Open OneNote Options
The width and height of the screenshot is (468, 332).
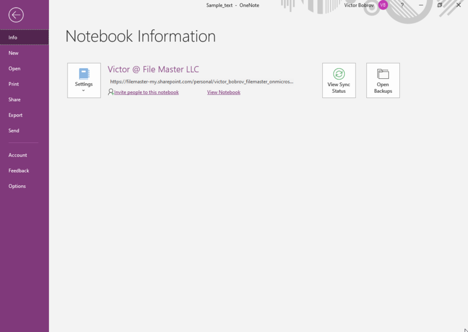[x=25, y=186]
